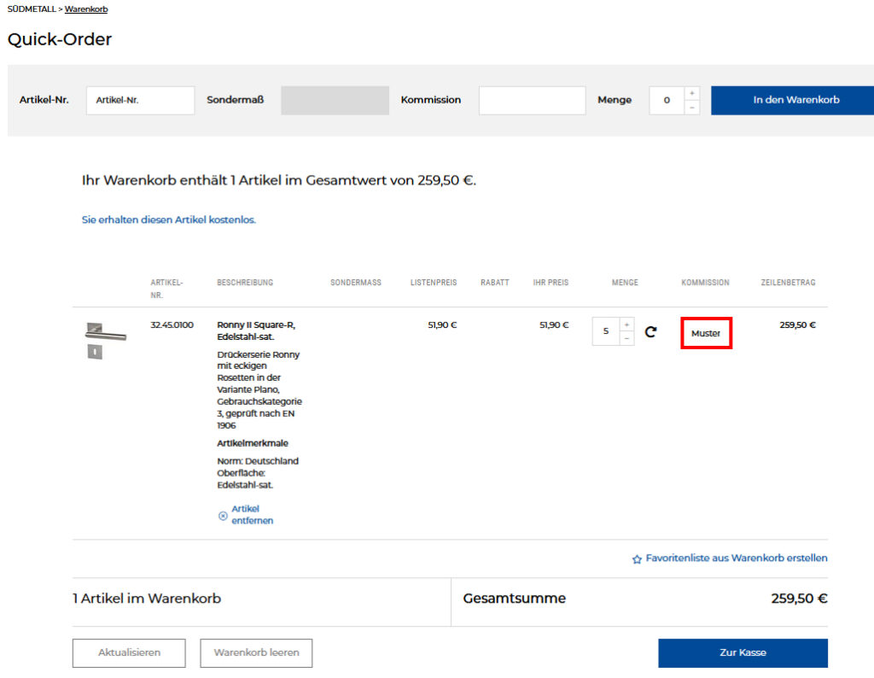The image size is (874, 678).
Task: Edit the cart quantity field showing 5
Action: [606, 331]
